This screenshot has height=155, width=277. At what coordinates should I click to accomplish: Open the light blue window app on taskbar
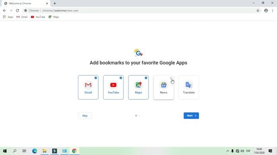click(x=64, y=151)
